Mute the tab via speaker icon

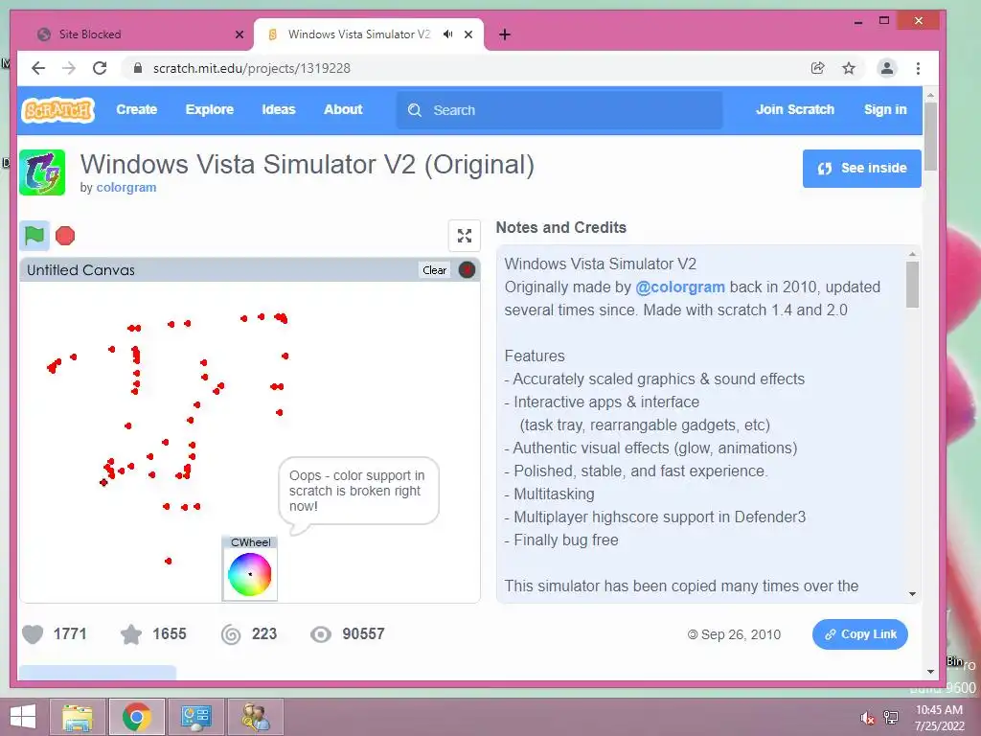click(x=448, y=34)
